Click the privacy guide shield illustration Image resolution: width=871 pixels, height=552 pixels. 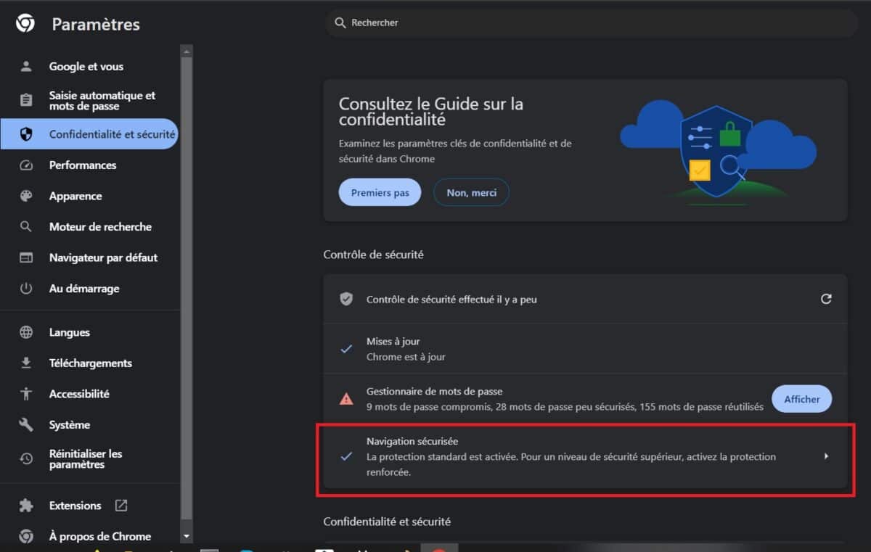(716, 152)
